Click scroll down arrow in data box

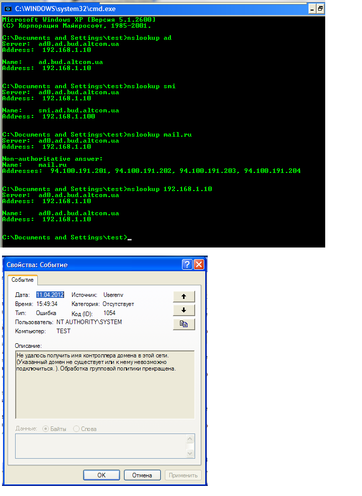190,454
